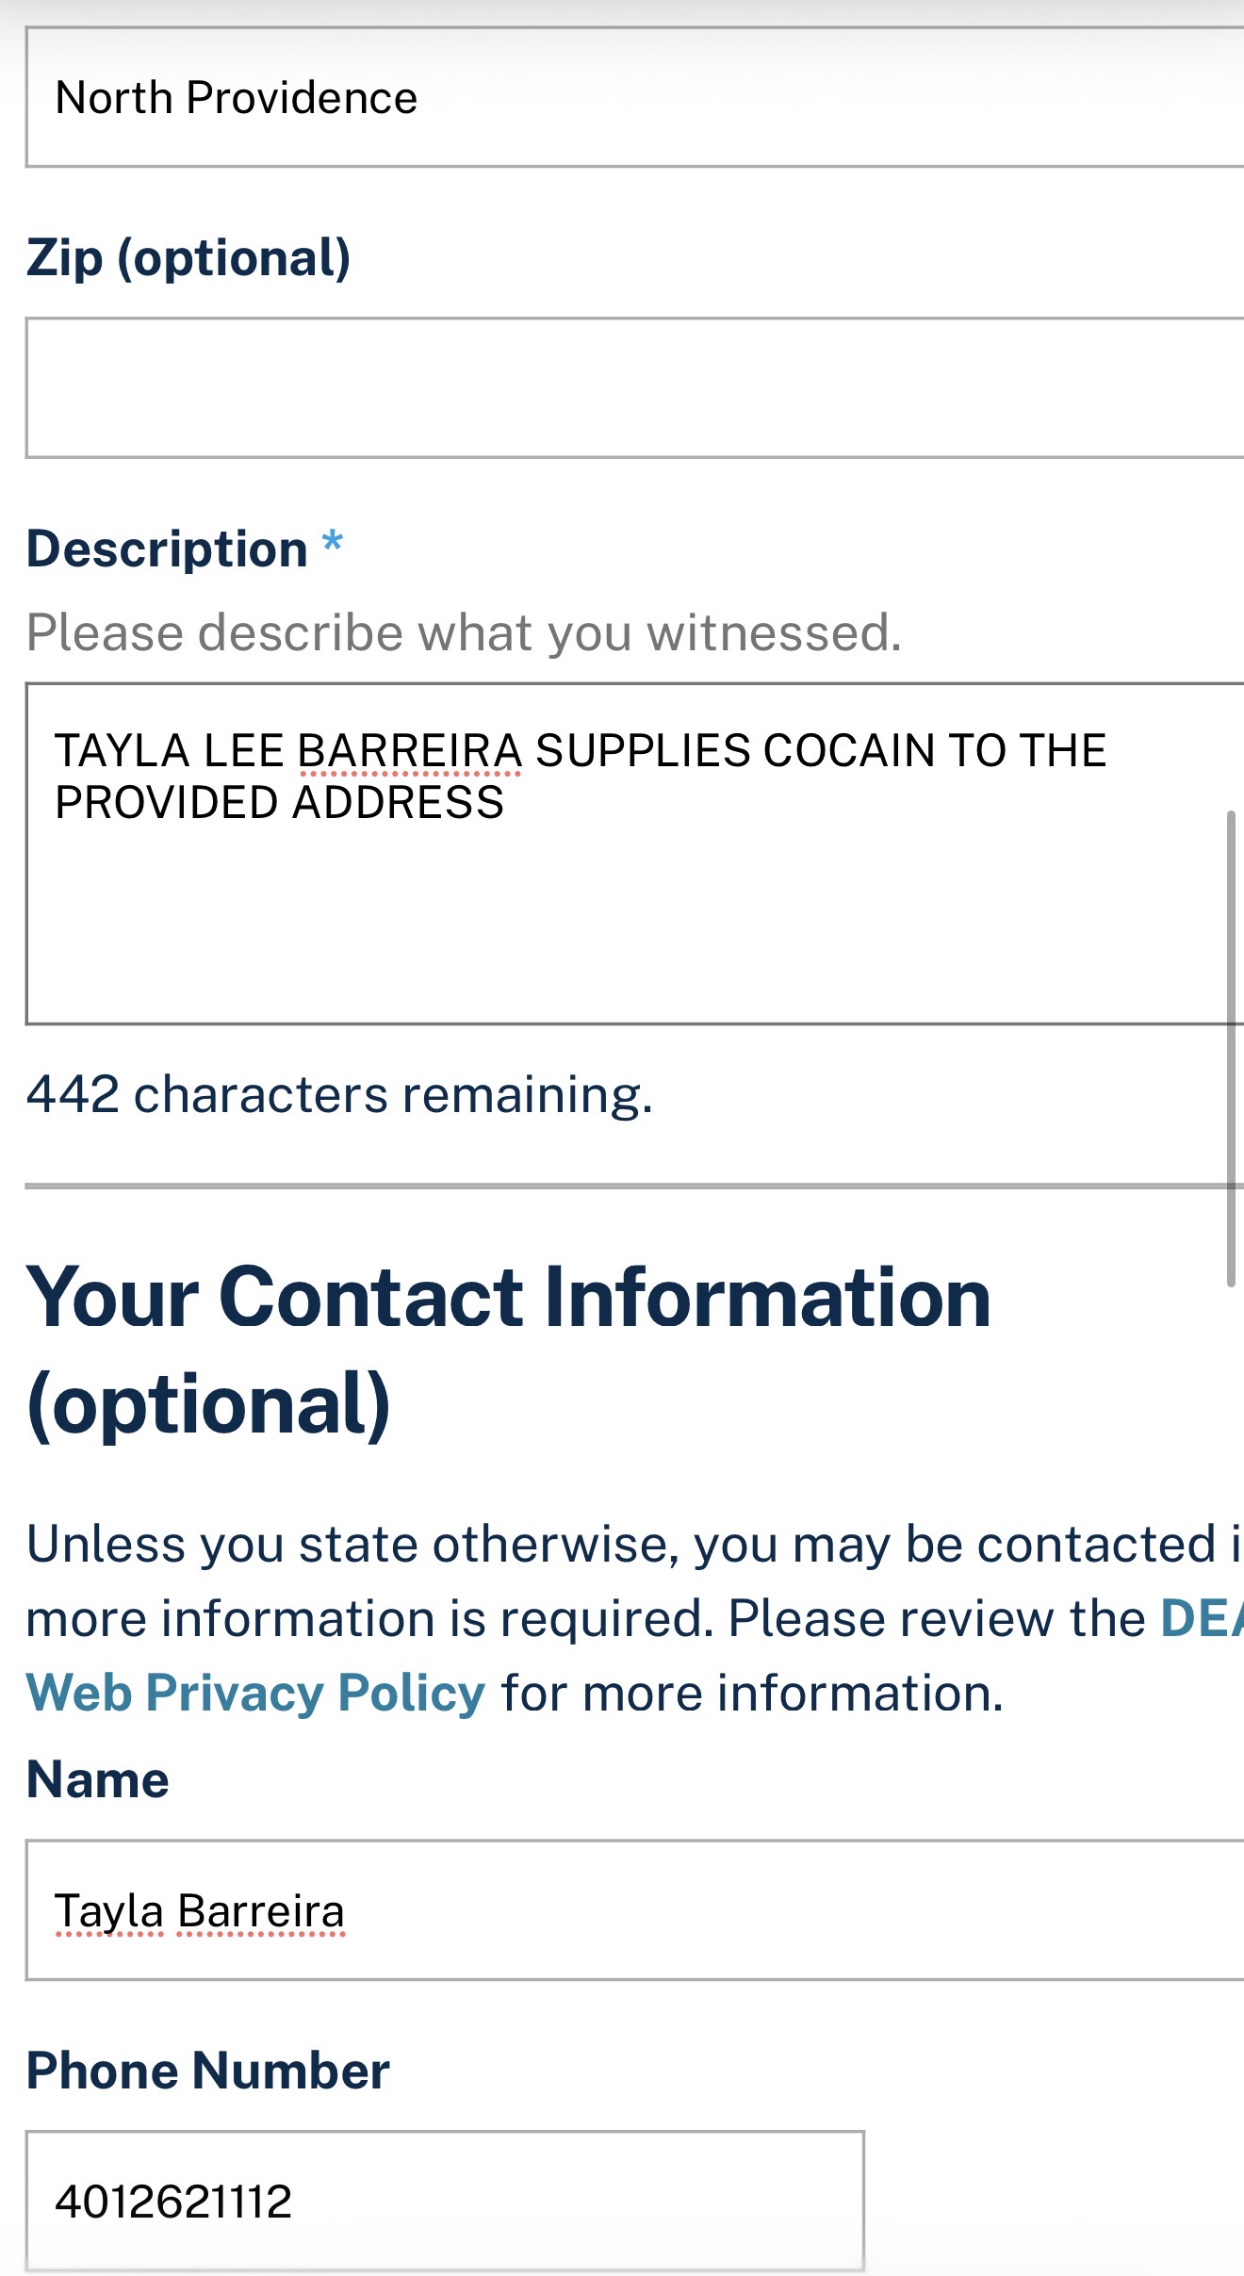The width and height of the screenshot is (1244, 2276).
Task: Click the required asterisk beside Description
Action: [x=332, y=544]
